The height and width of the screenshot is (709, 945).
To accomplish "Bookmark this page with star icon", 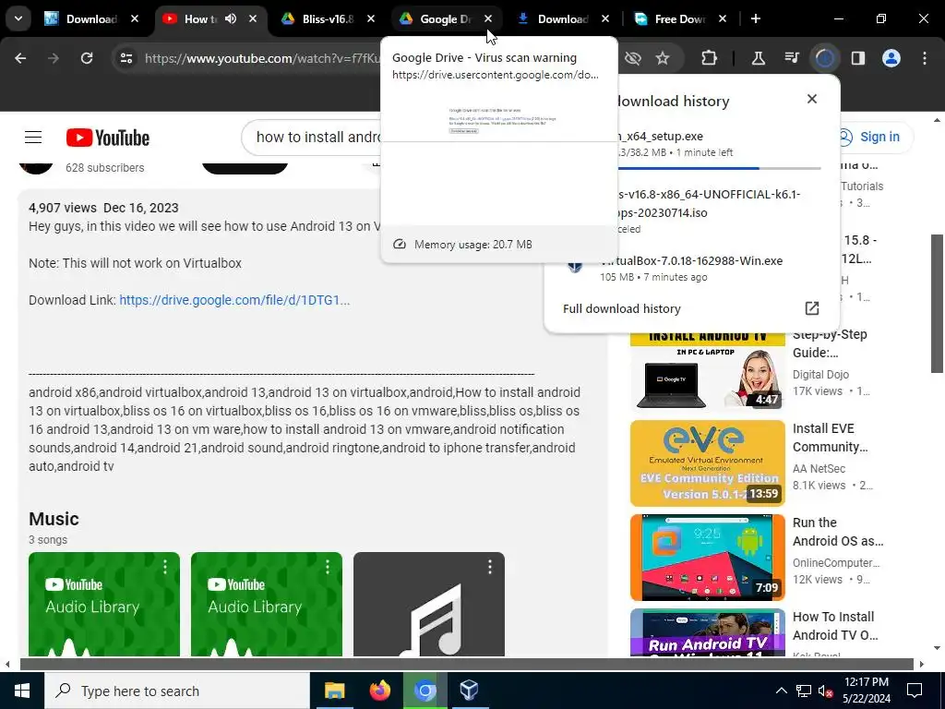I will pos(663,58).
